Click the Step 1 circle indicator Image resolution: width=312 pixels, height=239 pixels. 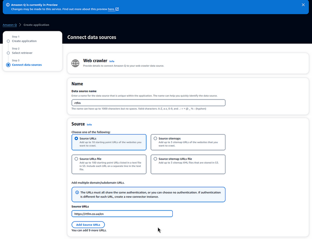pyautogui.click(x=8, y=41)
